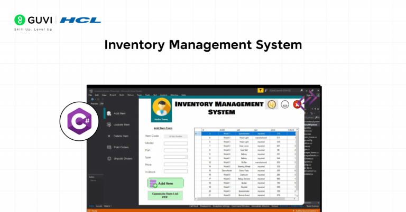Click the Price input field
This screenshot has width=406, height=212.
(176, 165)
